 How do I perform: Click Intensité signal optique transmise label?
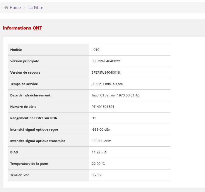pos(38,141)
